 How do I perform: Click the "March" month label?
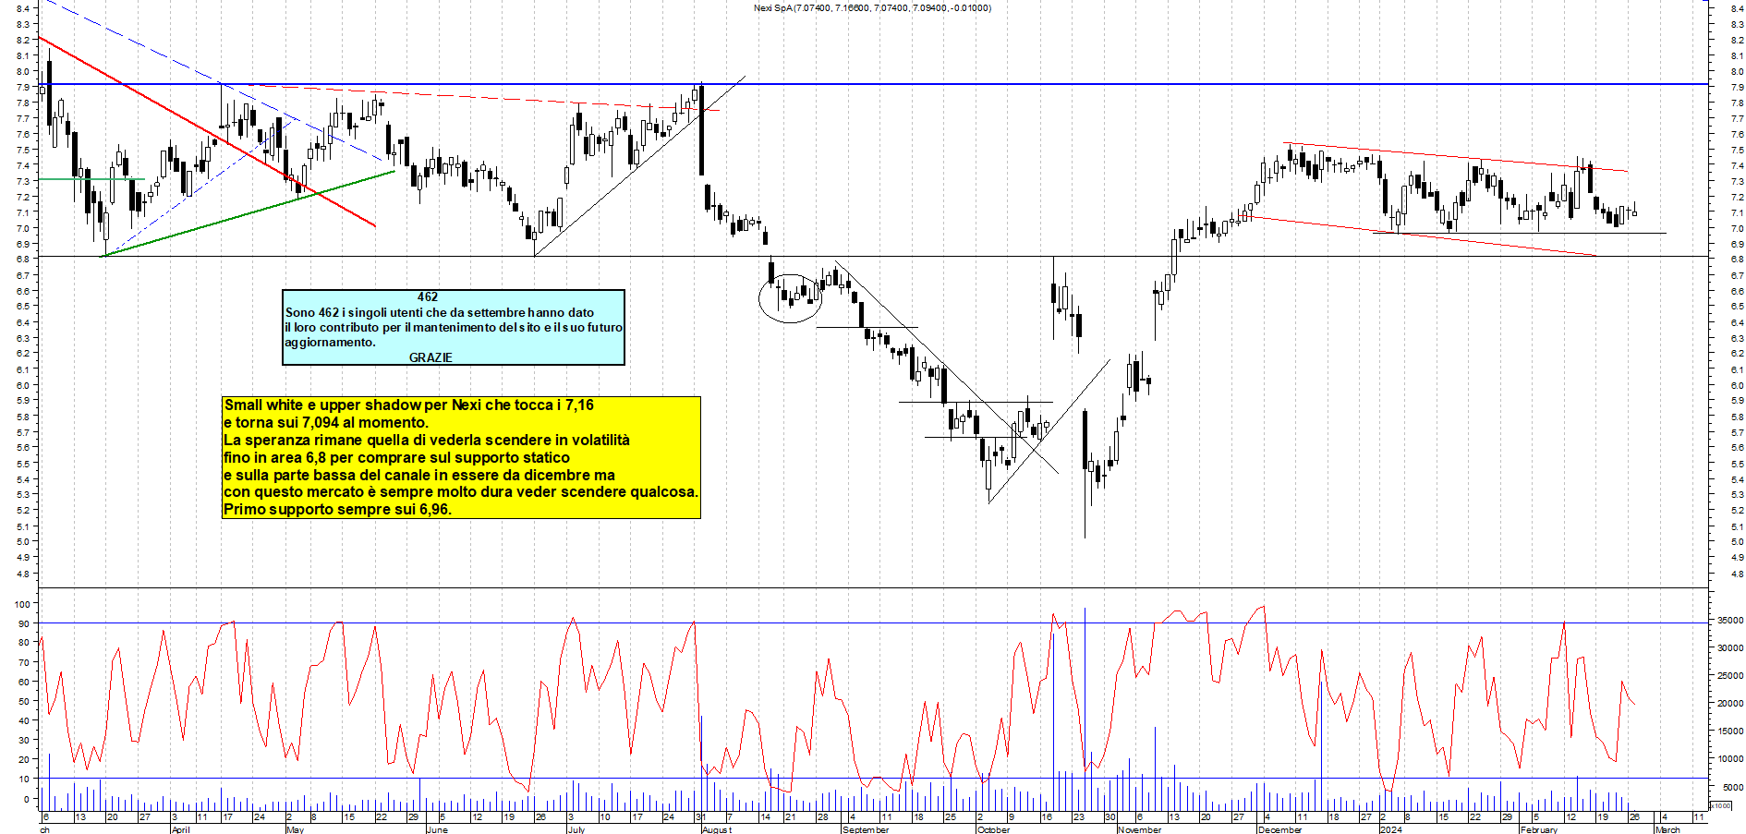(x=1667, y=829)
